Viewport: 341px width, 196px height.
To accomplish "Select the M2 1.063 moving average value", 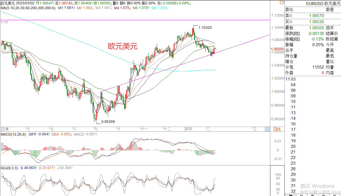I will click(x=85, y=8).
